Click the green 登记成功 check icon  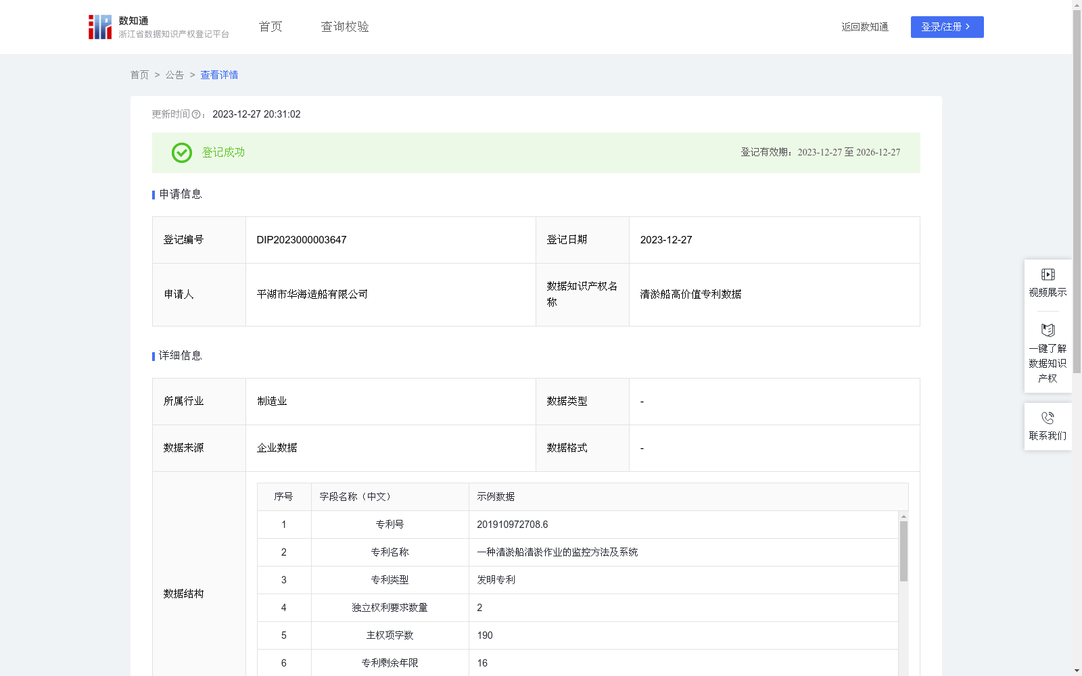coord(181,153)
